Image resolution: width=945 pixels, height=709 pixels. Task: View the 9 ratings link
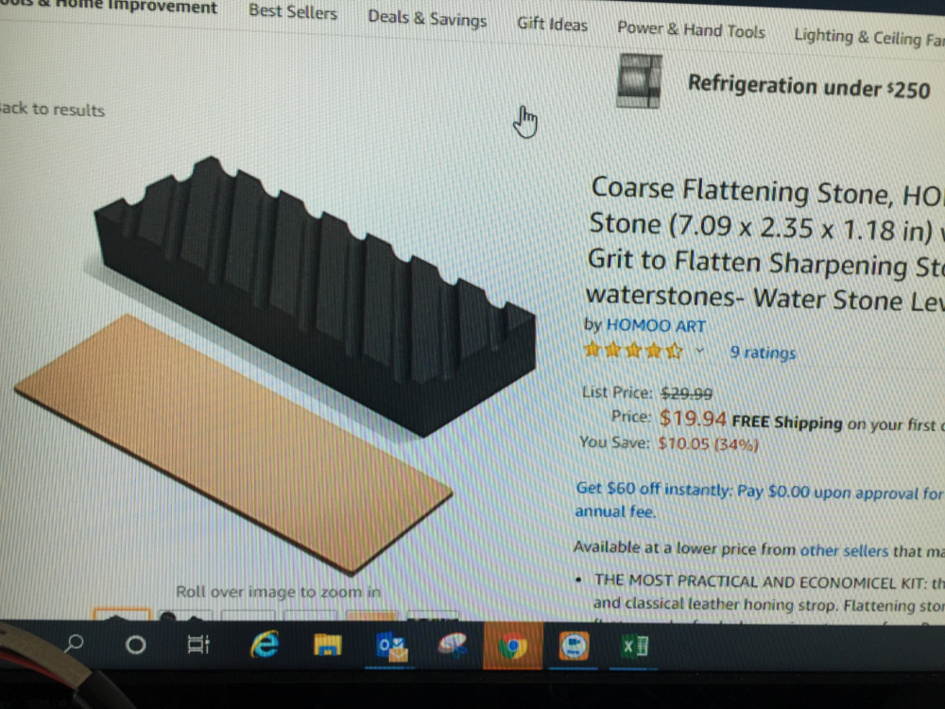click(x=763, y=352)
